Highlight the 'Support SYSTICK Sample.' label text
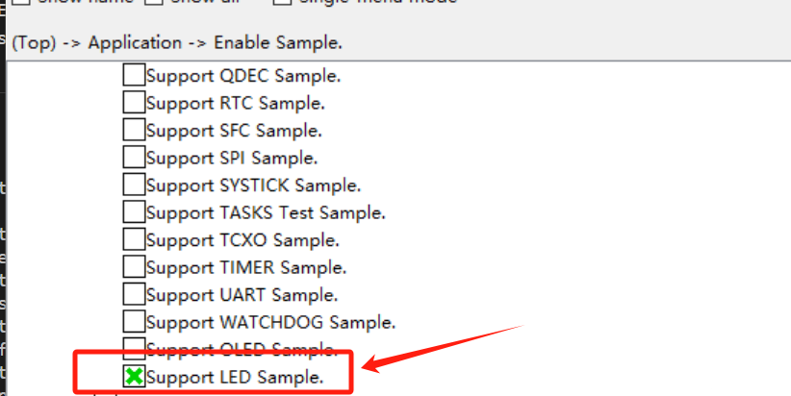The height and width of the screenshot is (396, 791). coord(253,186)
